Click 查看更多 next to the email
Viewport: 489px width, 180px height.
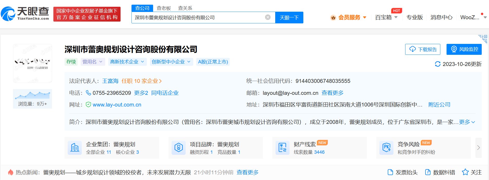tap(333, 93)
